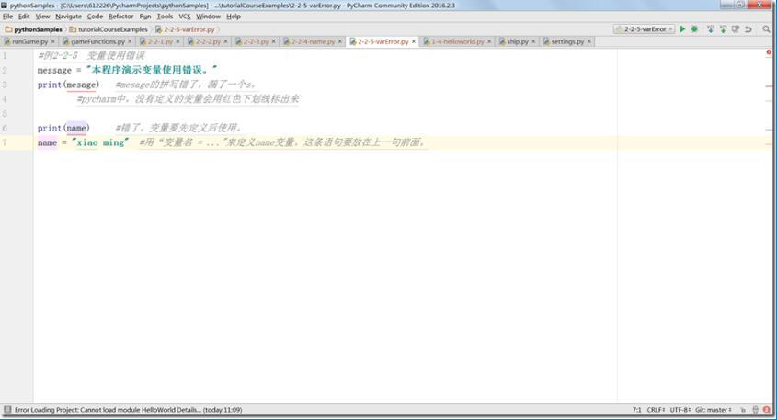Image resolution: width=777 pixels, height=420 pixels.
Task: Open the Hector inspector icon in status bar
Action: coord(755,410)
